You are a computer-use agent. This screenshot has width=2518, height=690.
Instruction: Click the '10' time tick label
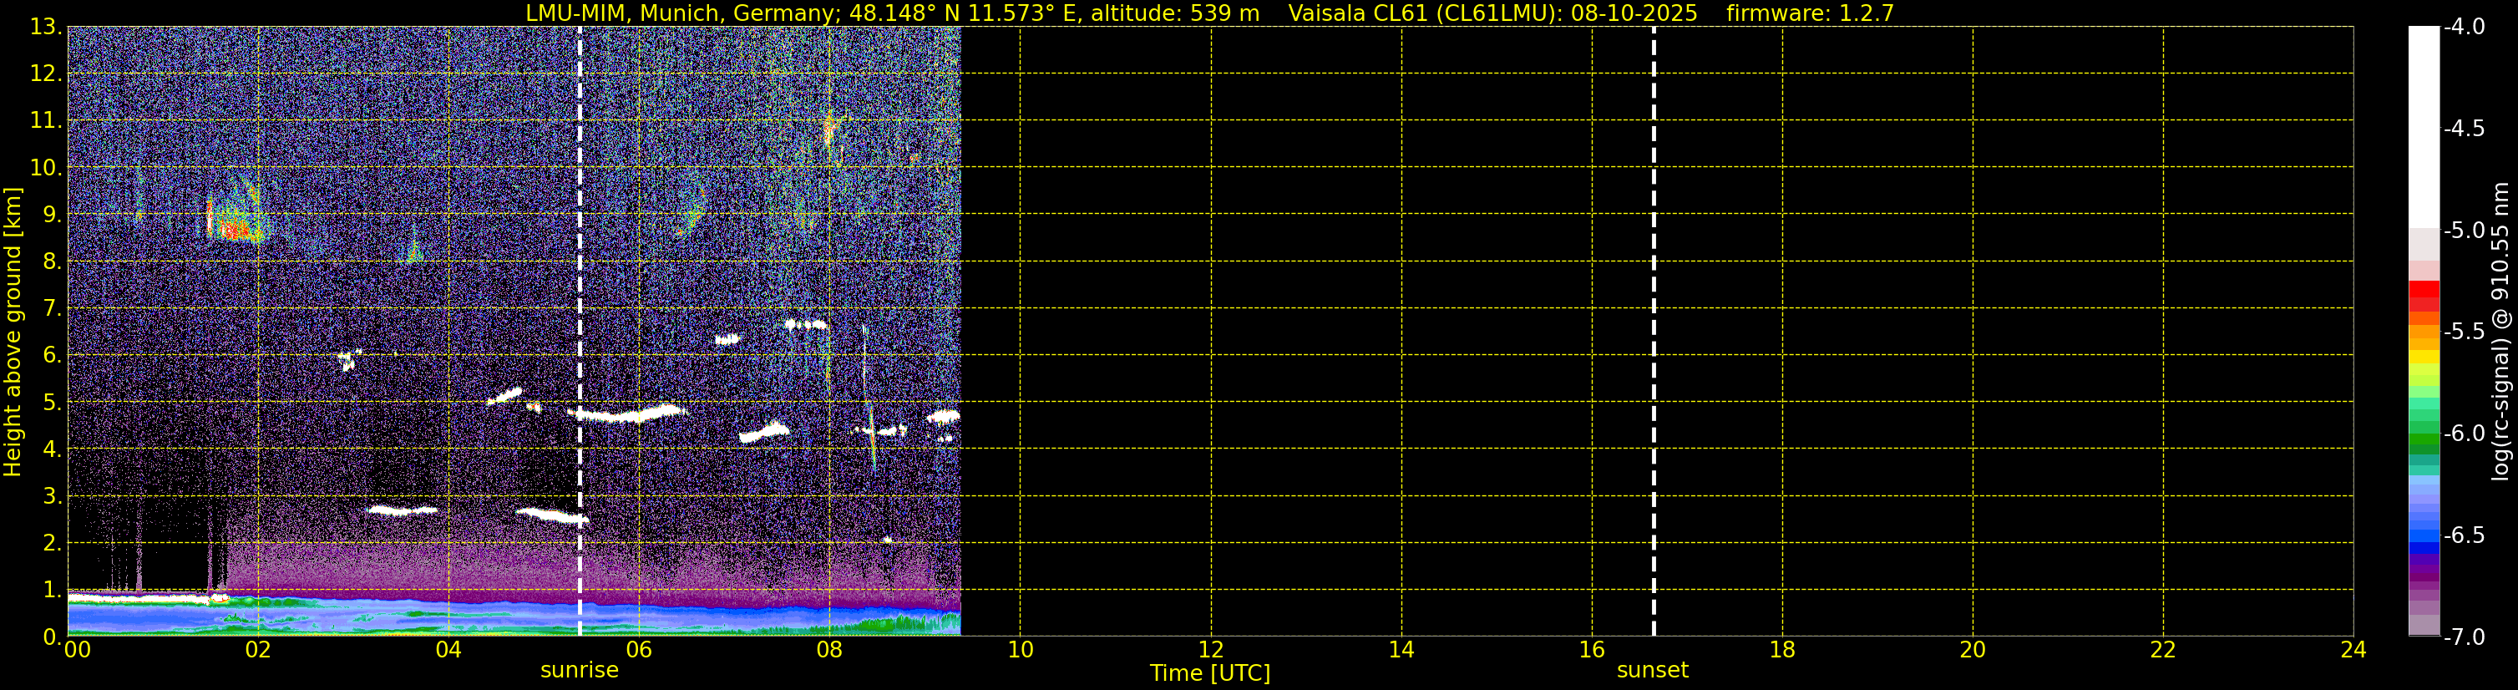click(x=1021, y=650)
